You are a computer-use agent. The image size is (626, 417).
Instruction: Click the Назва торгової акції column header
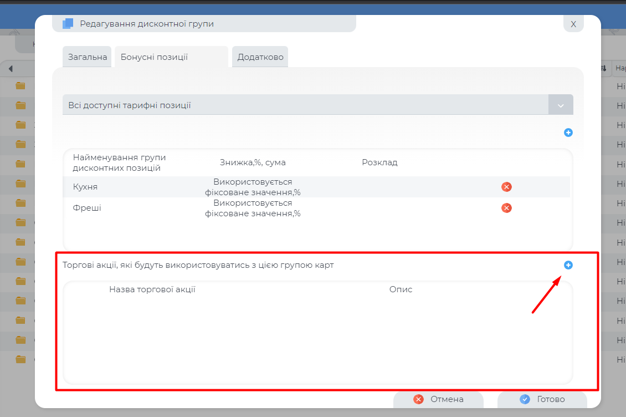152,289
